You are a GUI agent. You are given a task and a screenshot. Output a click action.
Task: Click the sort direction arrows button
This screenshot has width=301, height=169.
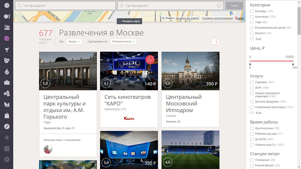tap(215, 41)
